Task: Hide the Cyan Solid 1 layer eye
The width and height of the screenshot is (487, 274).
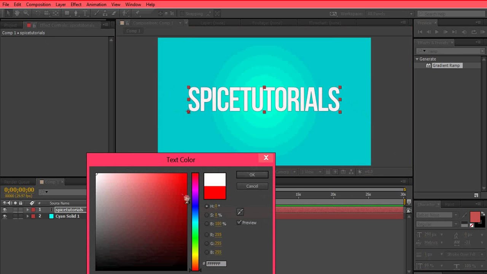Action: tap(5, 216)
